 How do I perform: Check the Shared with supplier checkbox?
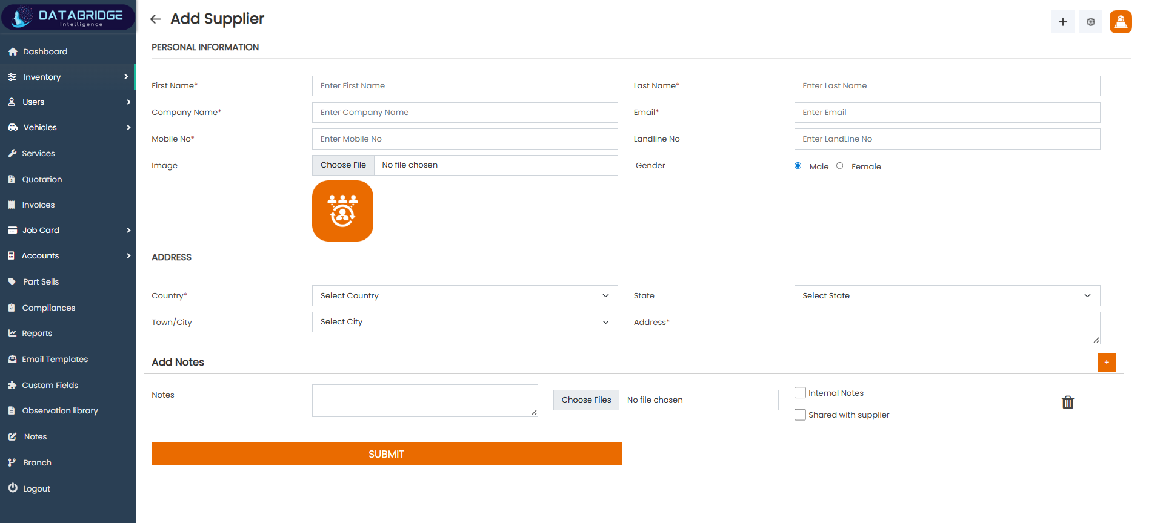[x=800, y=415]
